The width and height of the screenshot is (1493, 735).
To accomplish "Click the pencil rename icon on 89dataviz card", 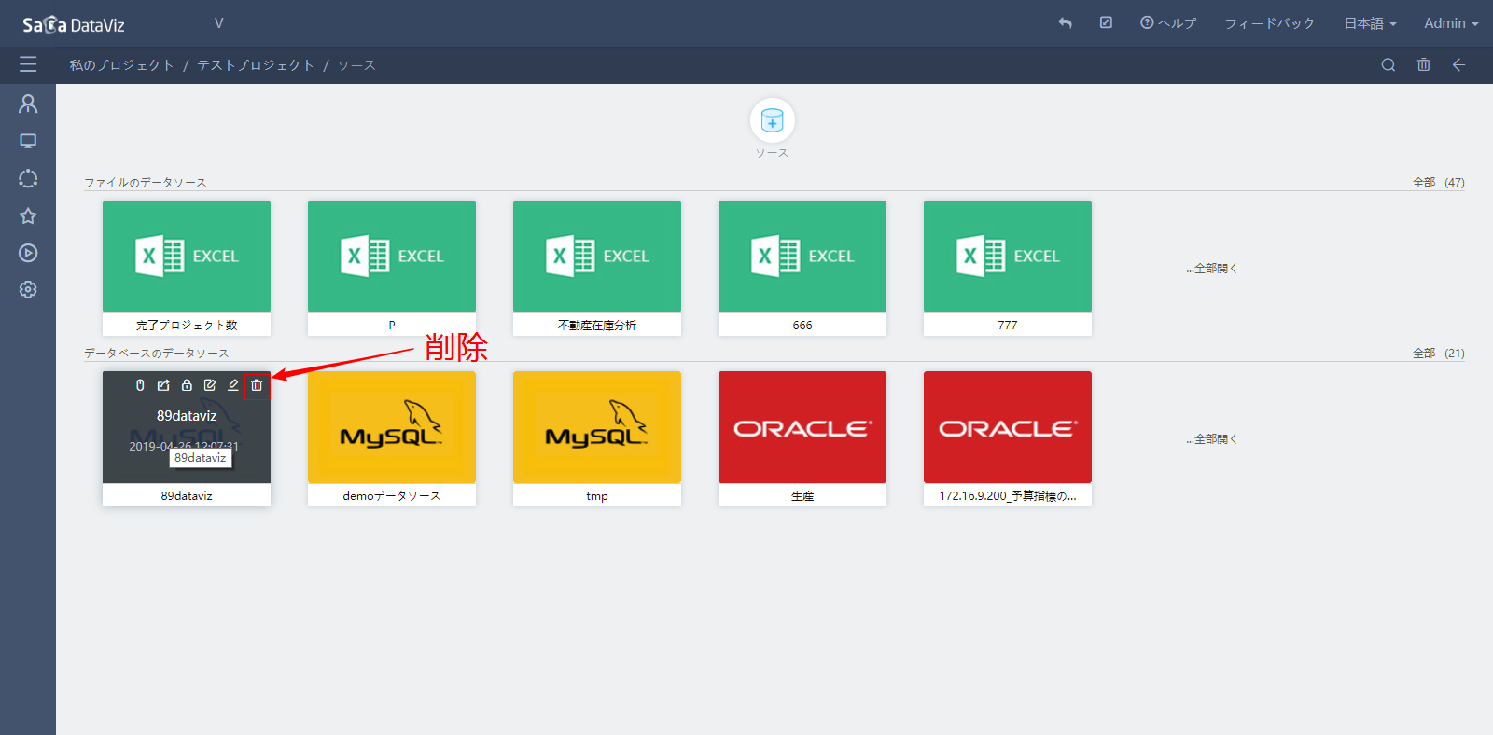I will (x=233, y=385).
